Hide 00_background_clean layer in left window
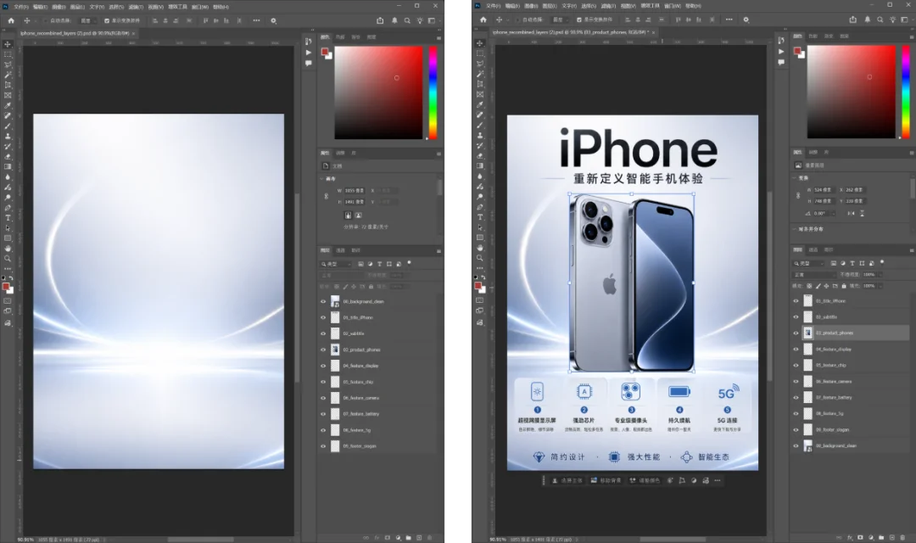916x543 pixels. coord(323,301)
